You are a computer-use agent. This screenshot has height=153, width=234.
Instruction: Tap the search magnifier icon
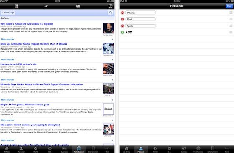point(111,13)
